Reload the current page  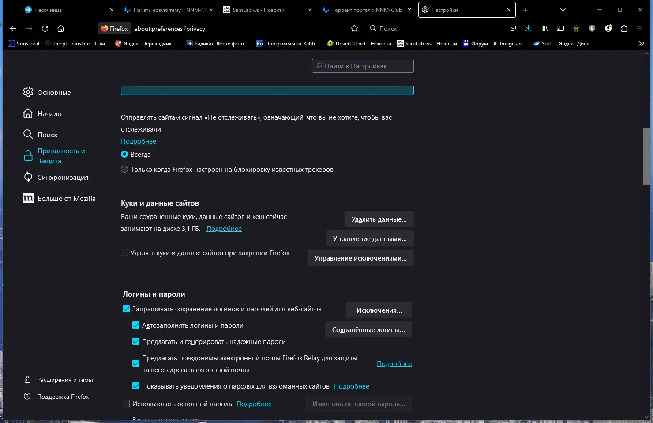(45, 29)
